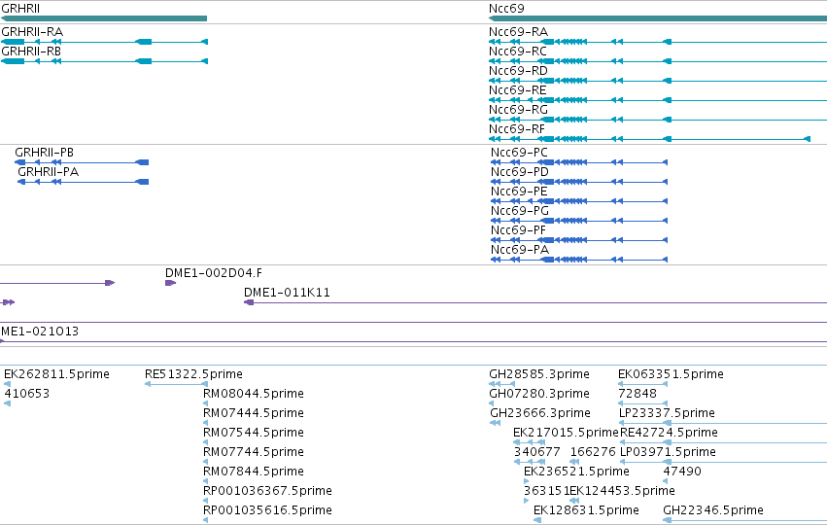Select the Ncc69-RD transcript label

518,71
